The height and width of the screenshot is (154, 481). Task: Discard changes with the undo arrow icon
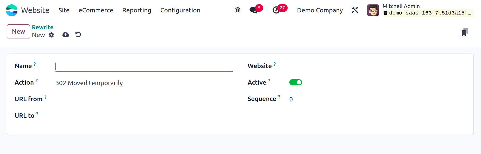click(x=78, y=34)
